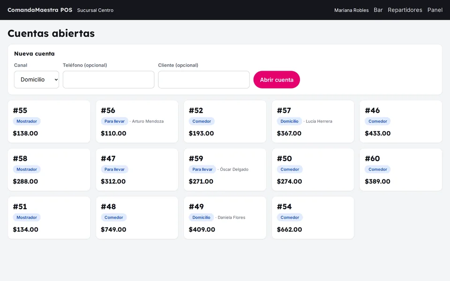Click the user name Mariana Robles
Screen dimensions: 450x281
pos(351,10)
